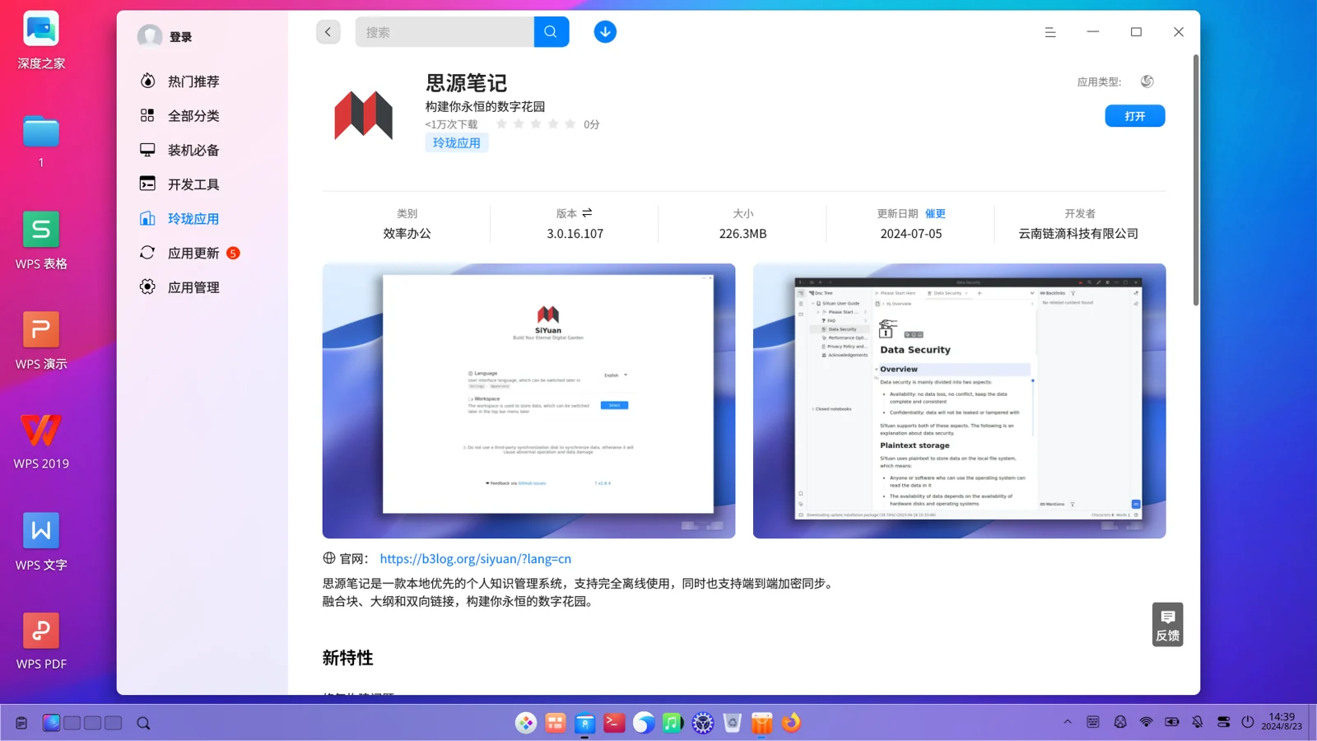Click the search magnifier button
Viewport: 1317px width, 741px height.
coord(551,32)
